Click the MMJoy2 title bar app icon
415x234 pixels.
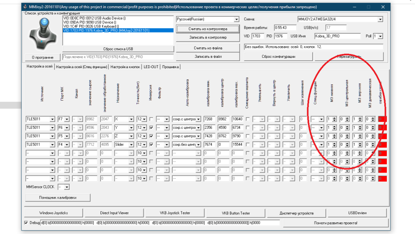[25, 7]
